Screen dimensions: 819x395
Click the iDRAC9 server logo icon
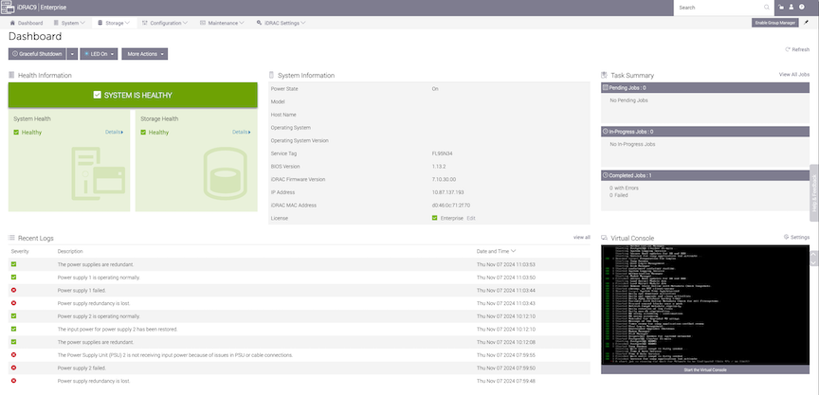tap(9, 7)
